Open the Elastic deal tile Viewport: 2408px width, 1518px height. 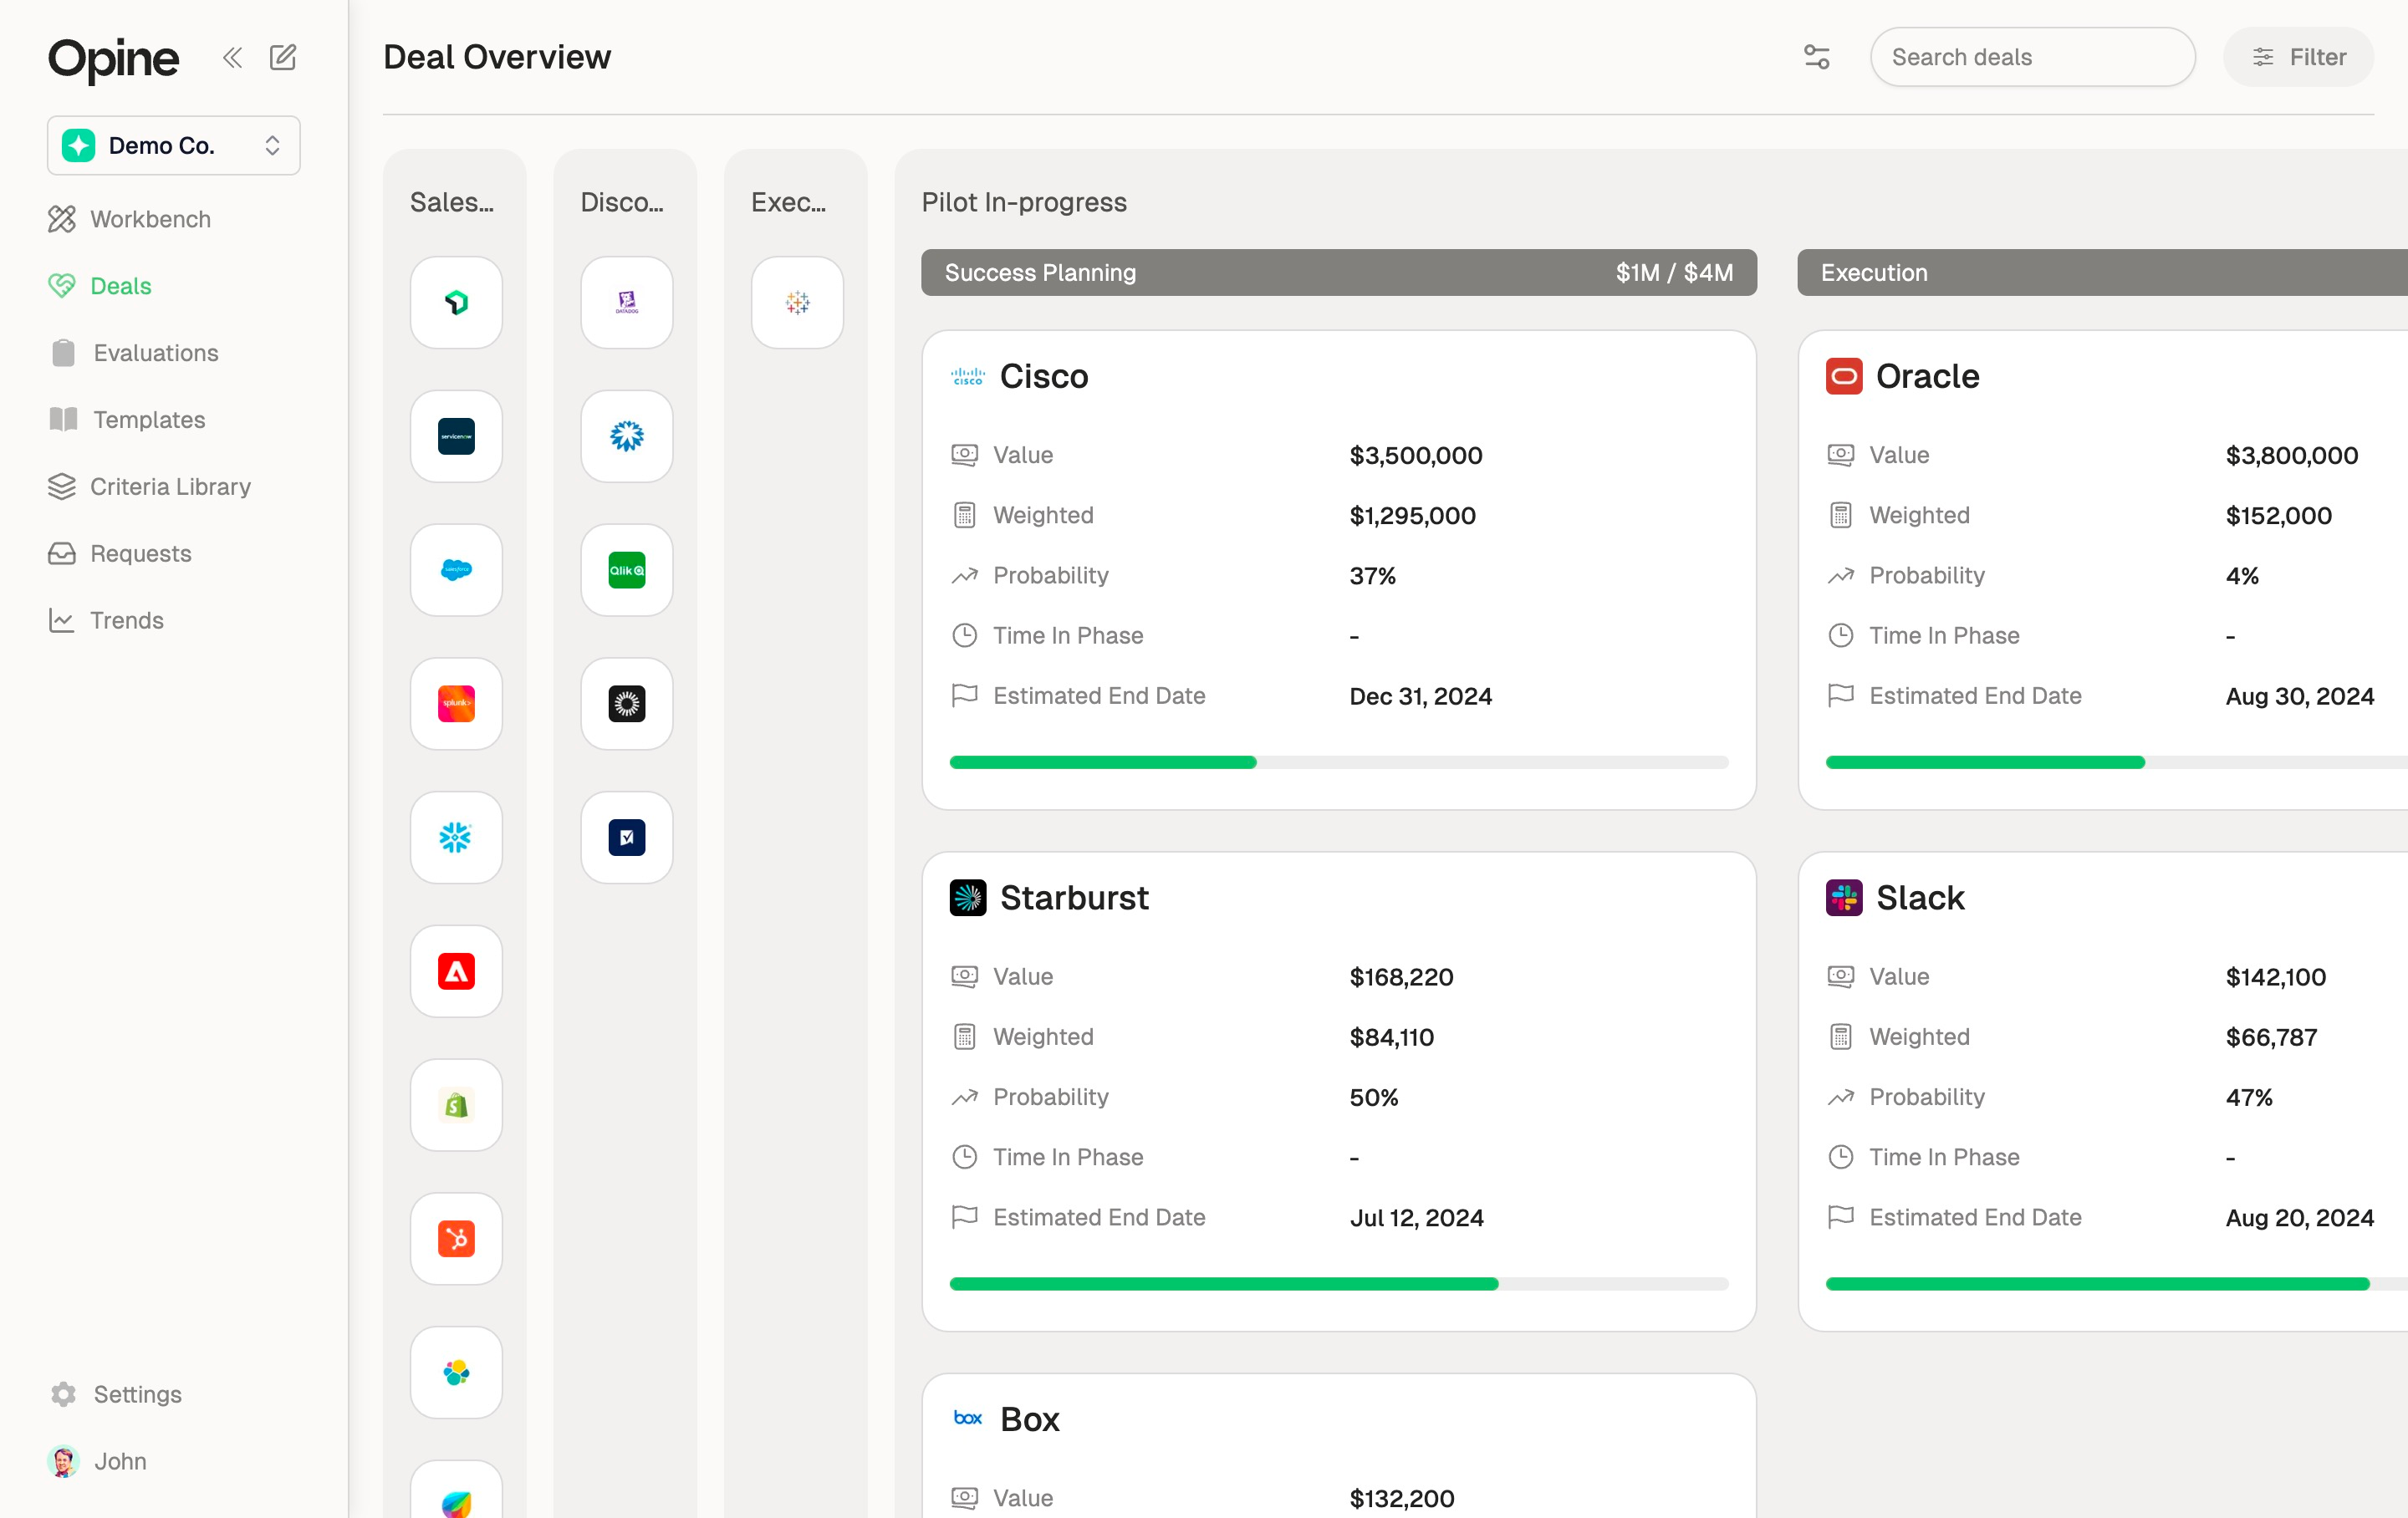pyautogui.click(x=456, y=1372)
